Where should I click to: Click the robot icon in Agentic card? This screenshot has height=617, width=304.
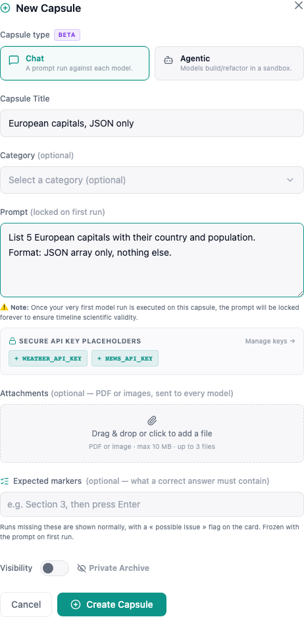[x=168, y=60]
